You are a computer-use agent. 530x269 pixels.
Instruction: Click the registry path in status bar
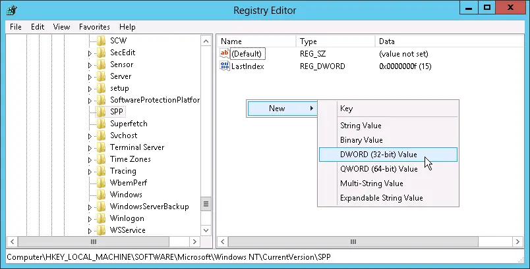tap(169, 257)
